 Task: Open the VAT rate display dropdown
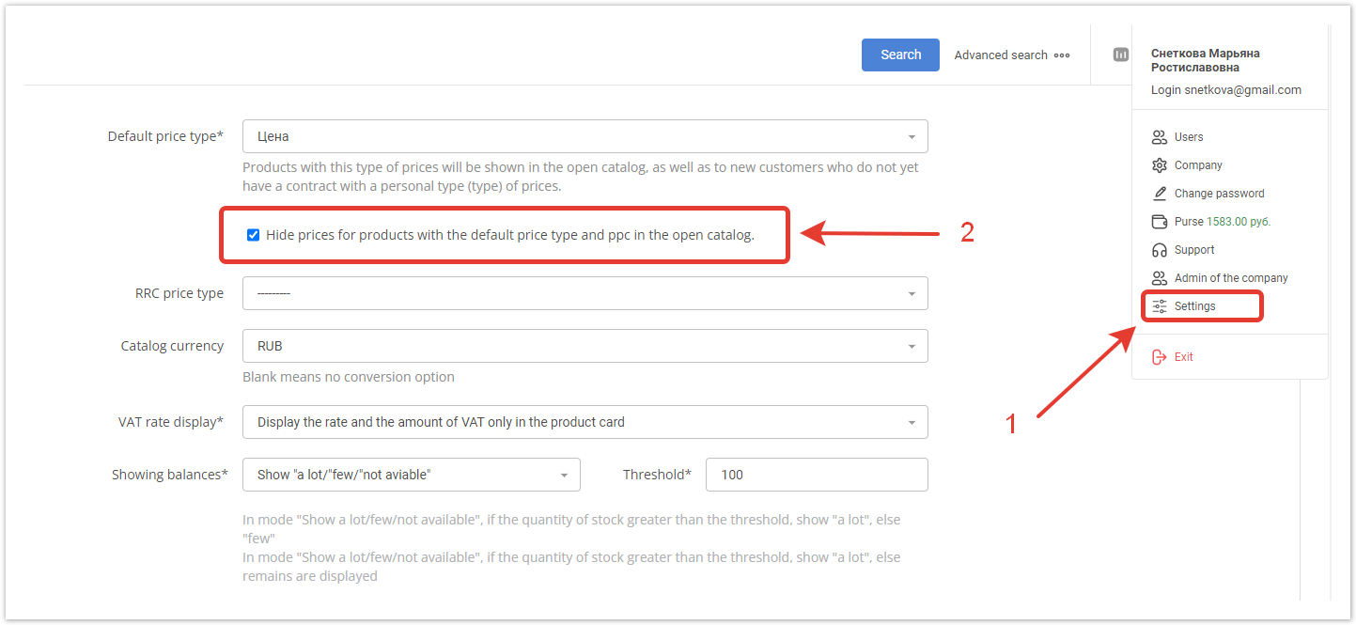(584, 422)
